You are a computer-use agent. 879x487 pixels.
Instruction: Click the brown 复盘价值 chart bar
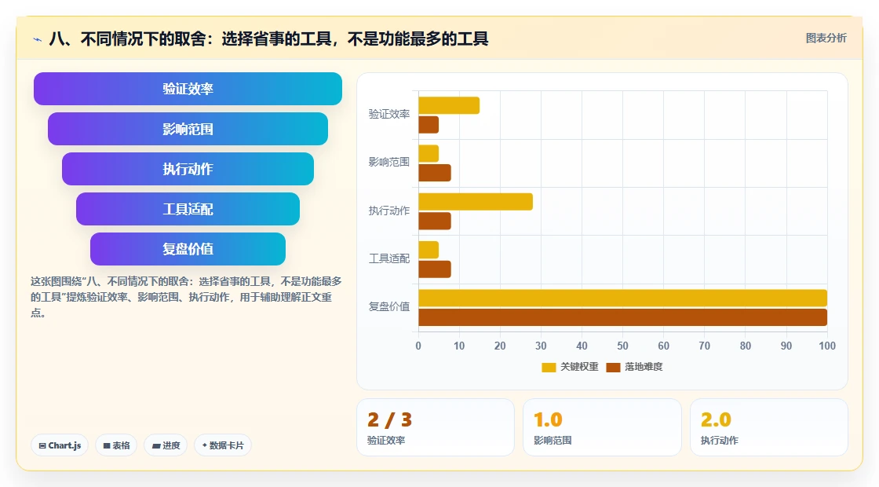click(623, 317)
